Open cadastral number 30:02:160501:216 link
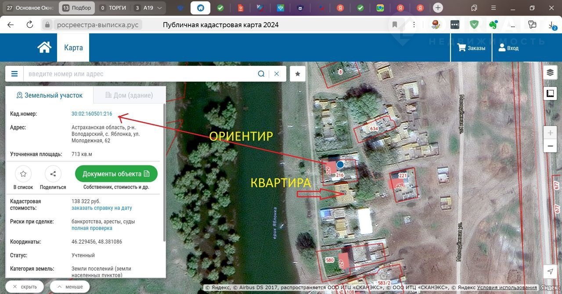Viewport: 562px width, 294px height. (92, 114)
